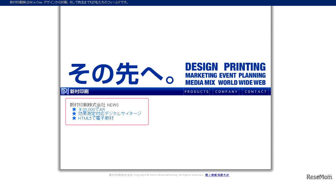
Task: Open the 個人情報保護方針 privacy policy link
Action: 217,175
